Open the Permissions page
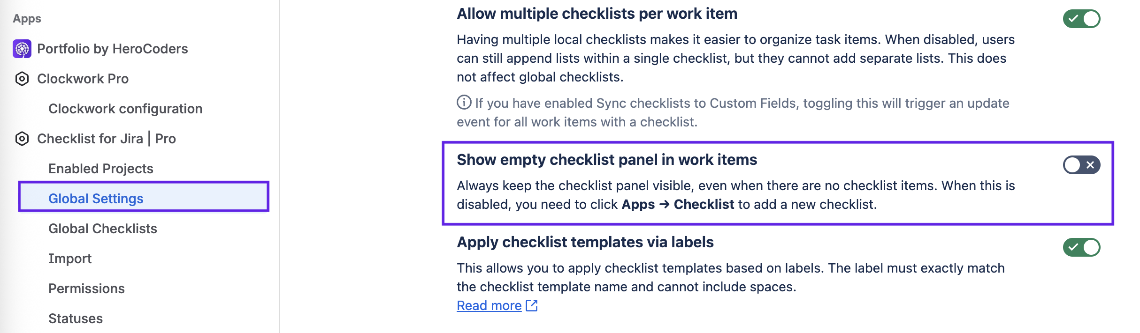 86,289
